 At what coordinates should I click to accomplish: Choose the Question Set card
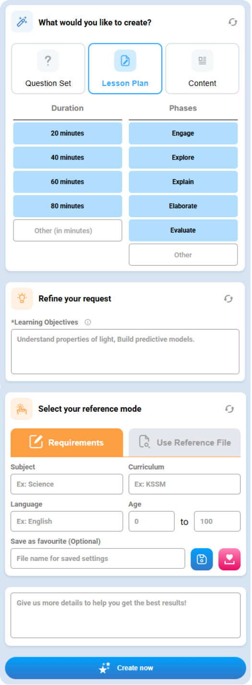48,69
